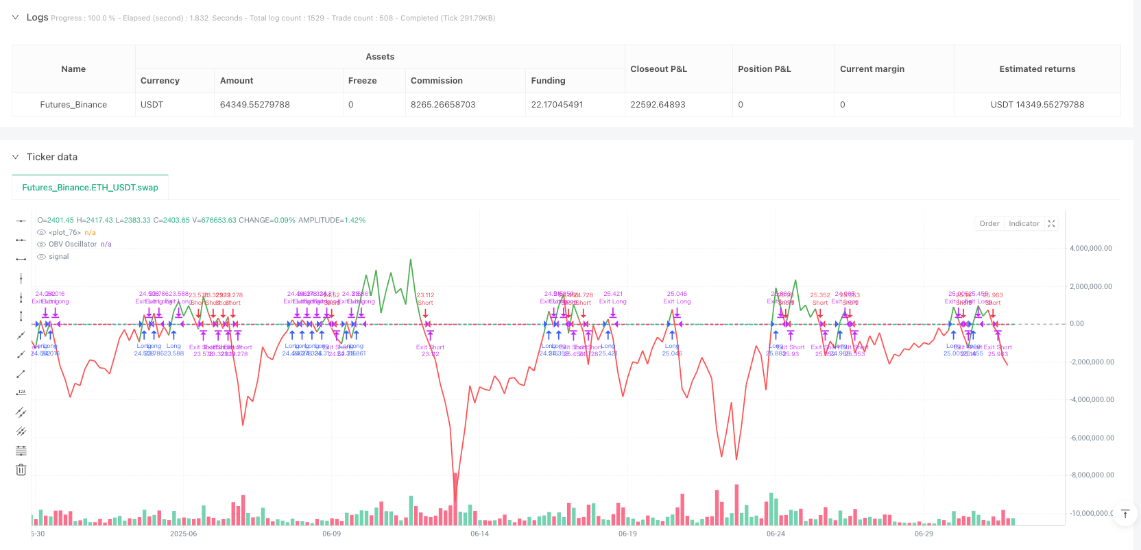
Task: Click the scroll-to-top arrow button
Action: (1125, 514)
